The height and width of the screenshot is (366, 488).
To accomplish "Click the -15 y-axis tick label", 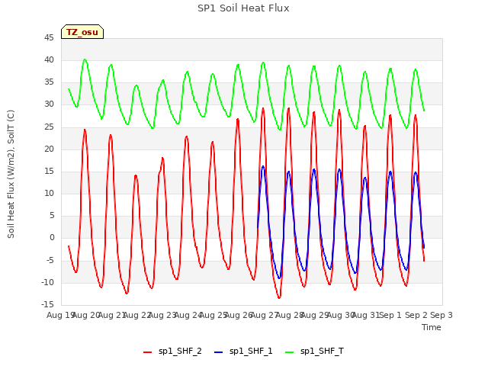I will (47, 304).
